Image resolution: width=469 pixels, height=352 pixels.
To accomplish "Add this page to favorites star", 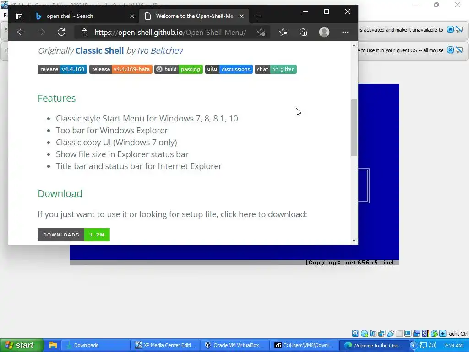I will click(x=261, y=32).
